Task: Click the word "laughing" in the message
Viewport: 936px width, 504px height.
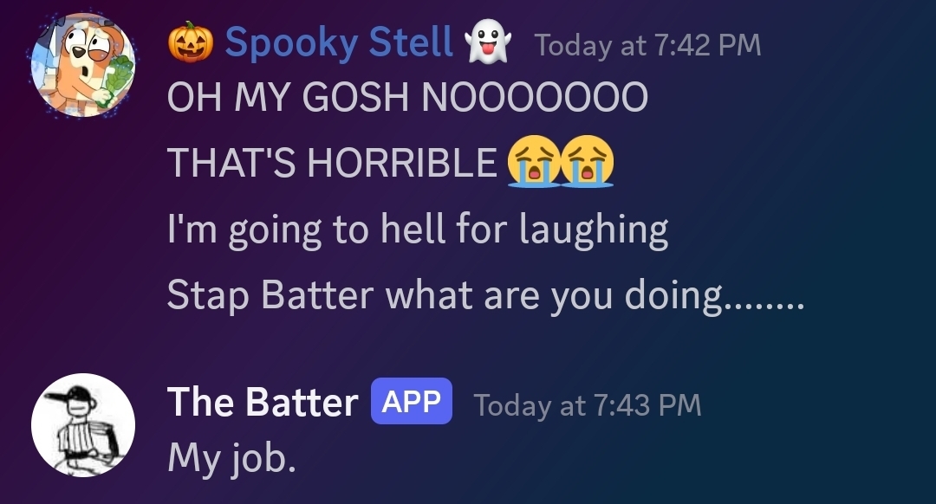Action: 594,229
